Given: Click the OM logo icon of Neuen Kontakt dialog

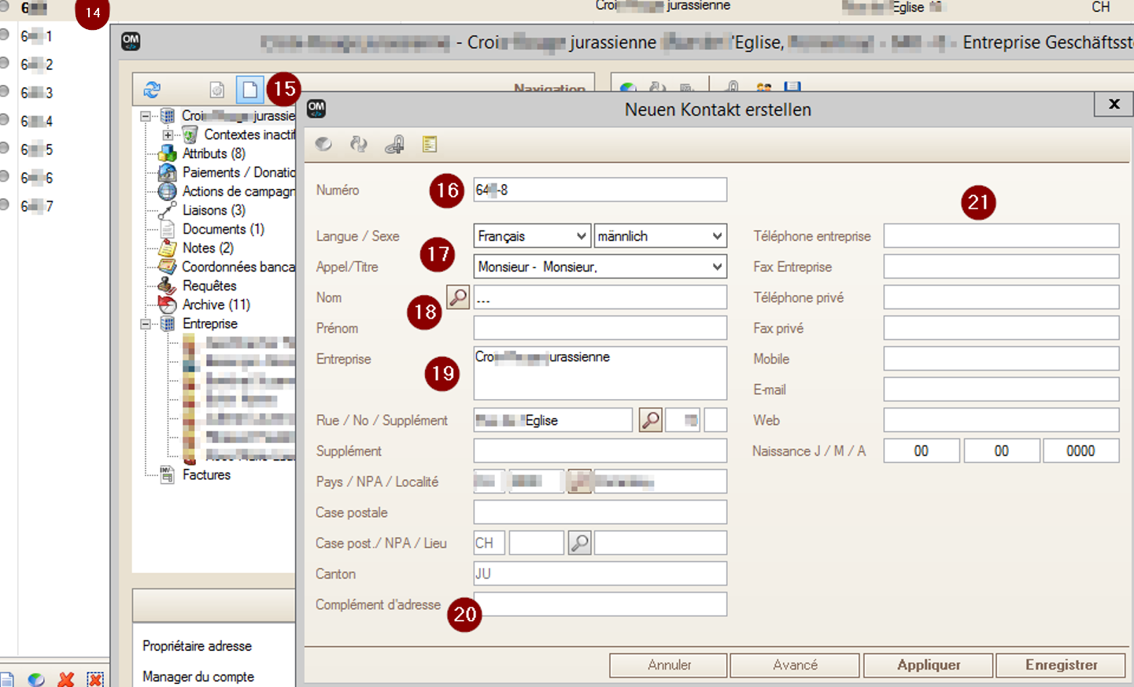Looking at the screenshot, I should tap(316, 109).
